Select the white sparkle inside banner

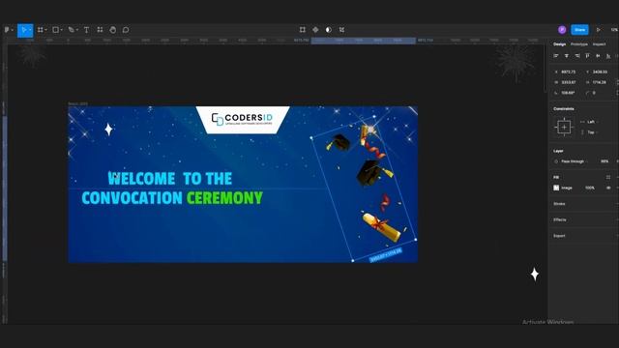point(108,130)
